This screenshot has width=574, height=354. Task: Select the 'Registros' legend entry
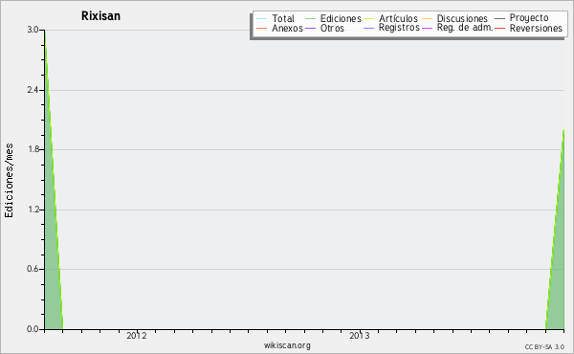[399, 28]
